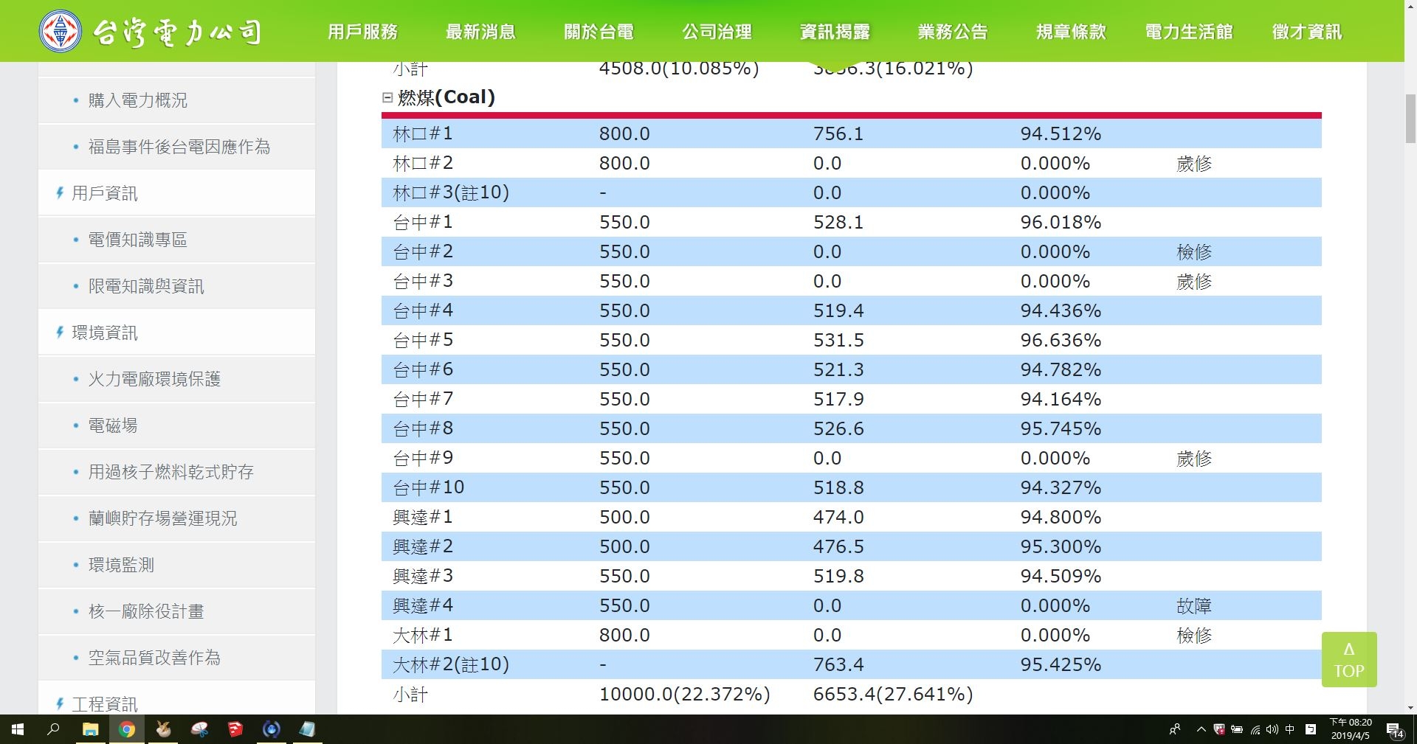This screenshot has width=1417, height=744.
Task: Open File Explorer from taskbar
Action: coord(90,729)
